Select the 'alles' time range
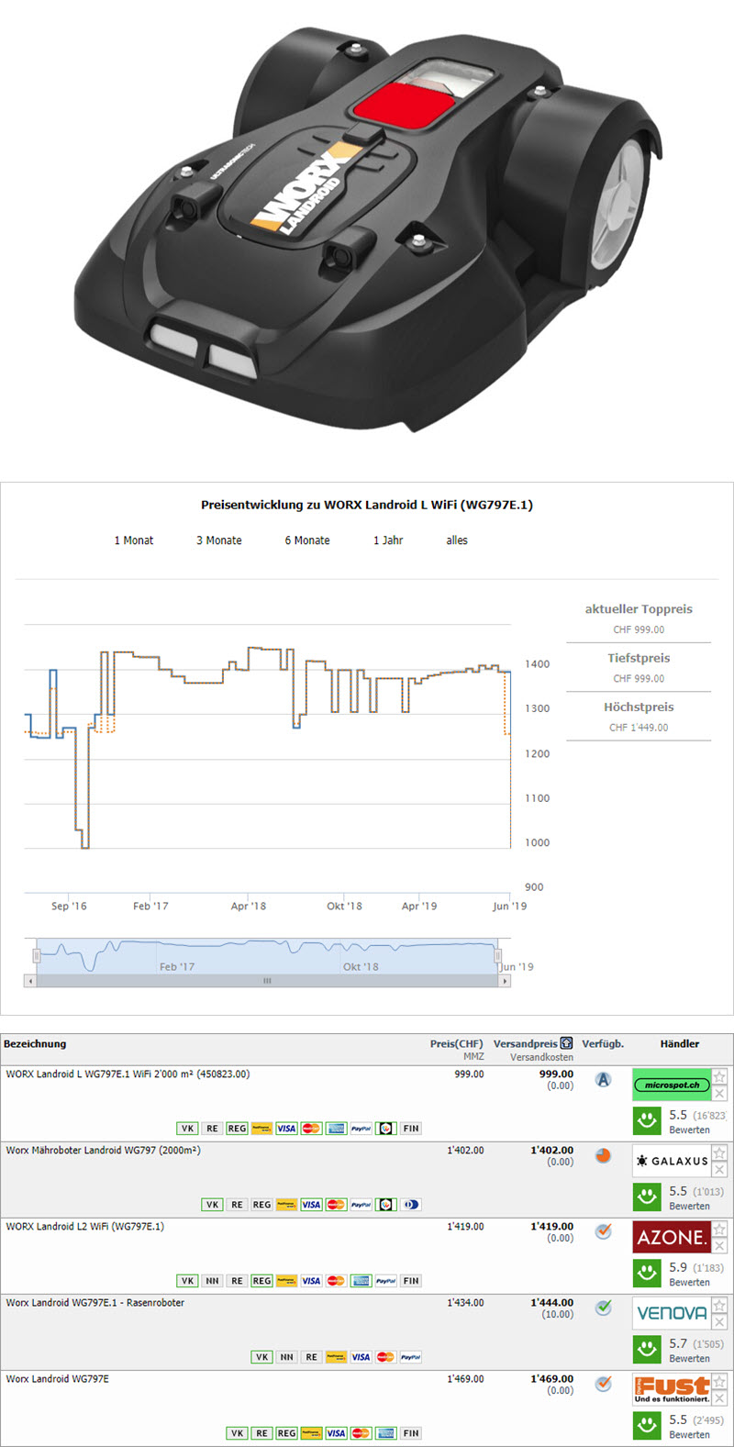The width and height of the screenshot is (734, 1447). pos(457,540)
